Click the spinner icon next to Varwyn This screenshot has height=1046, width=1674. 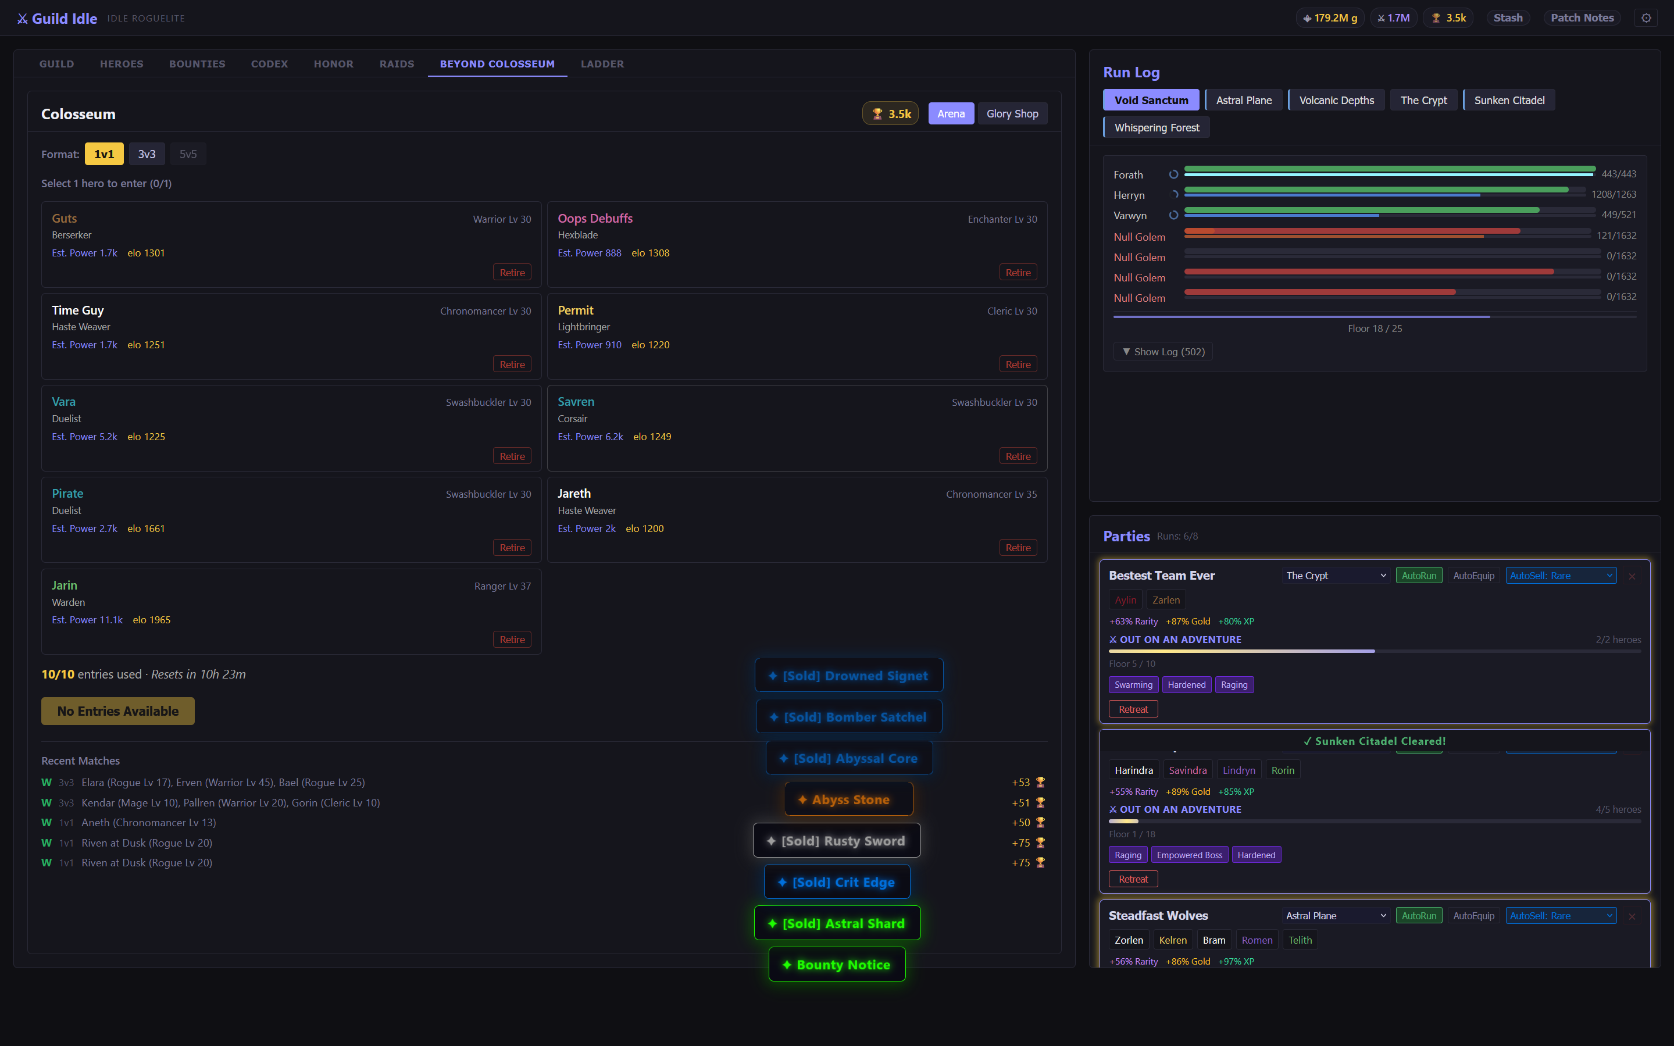[x=1173, y=215]
